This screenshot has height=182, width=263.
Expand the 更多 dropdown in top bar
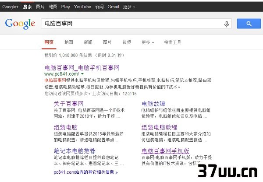129,7
